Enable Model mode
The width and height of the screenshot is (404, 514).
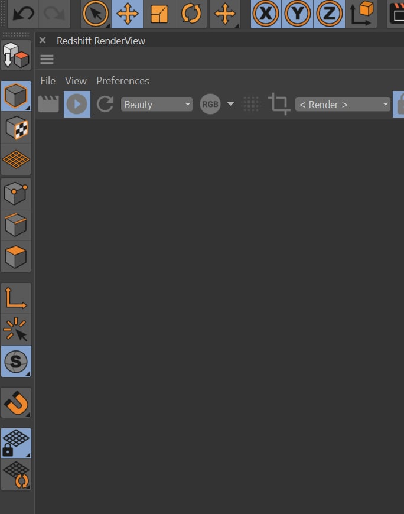[x=16, y=96]
